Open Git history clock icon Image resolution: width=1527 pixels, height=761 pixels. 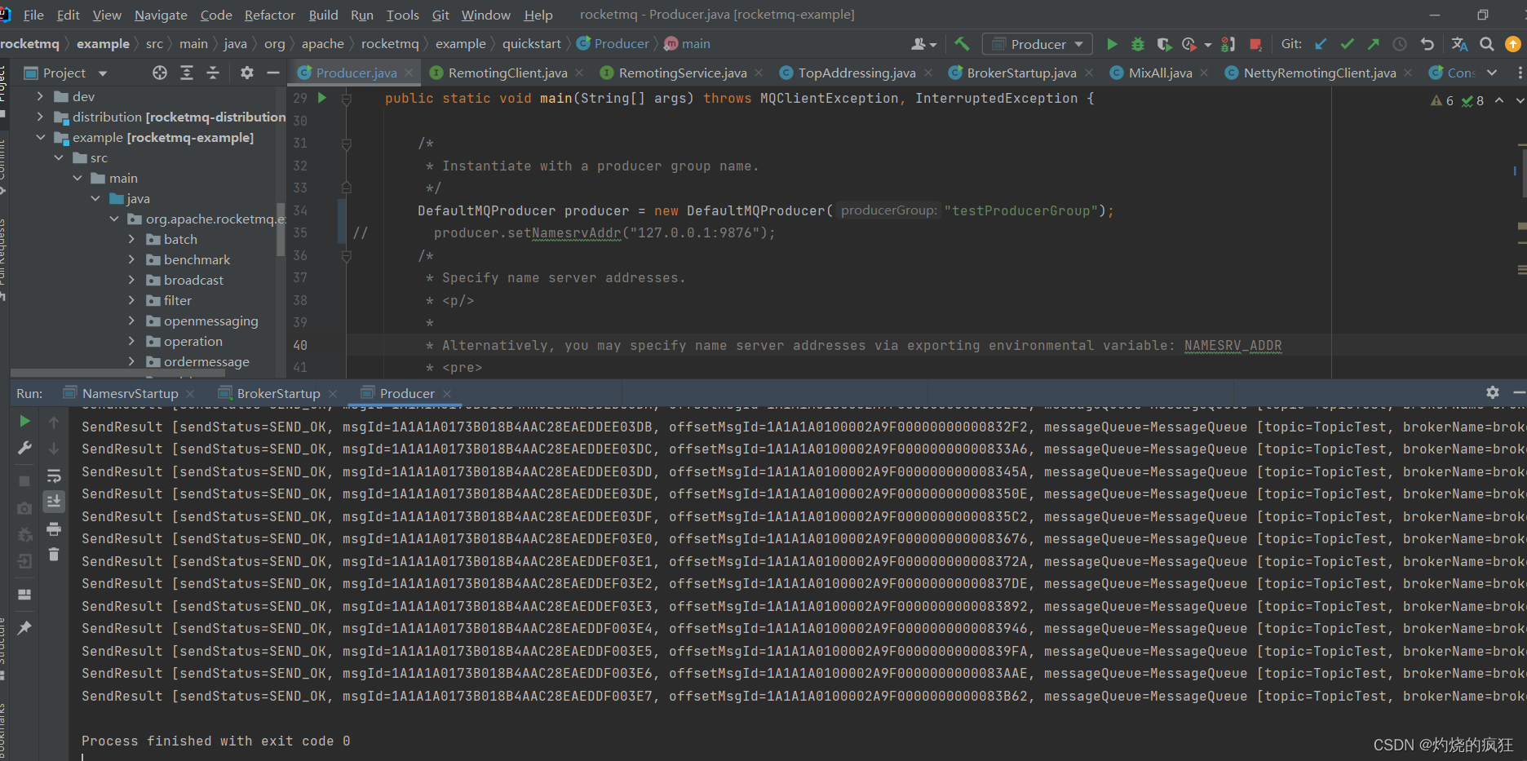click(x=1400, y=44)
